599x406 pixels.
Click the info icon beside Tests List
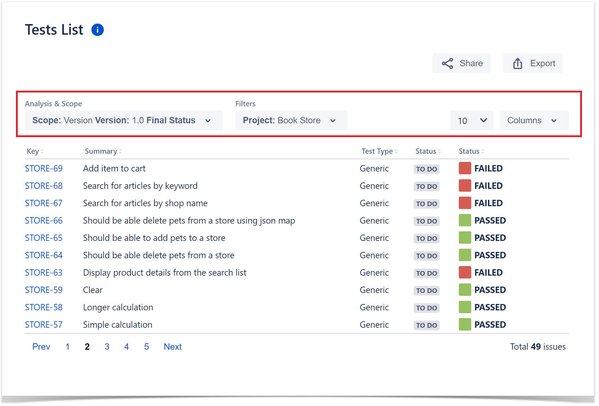pos(98,30)
